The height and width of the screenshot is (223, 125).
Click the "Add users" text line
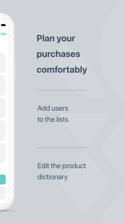click(x=53, y=108)
